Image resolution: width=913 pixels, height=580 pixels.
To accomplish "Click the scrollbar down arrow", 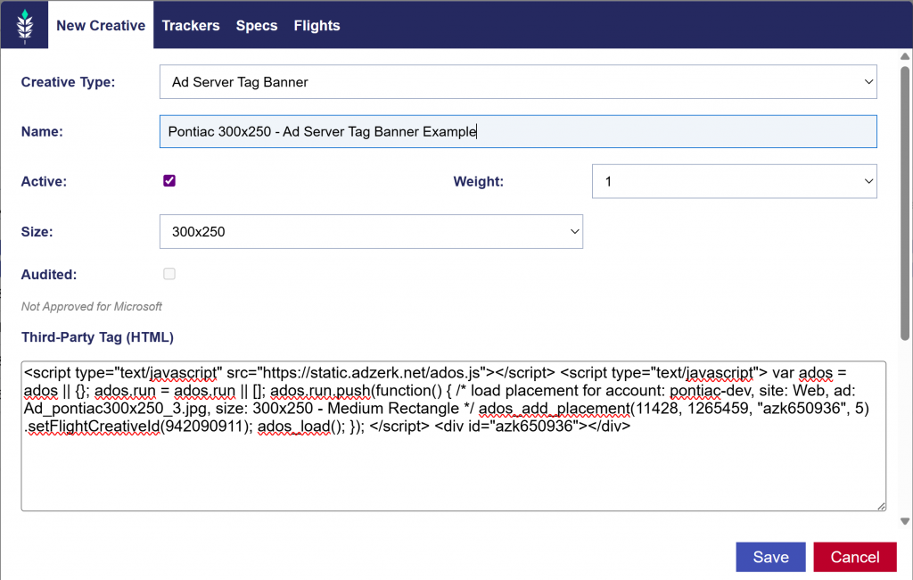I will pos(905,521).
